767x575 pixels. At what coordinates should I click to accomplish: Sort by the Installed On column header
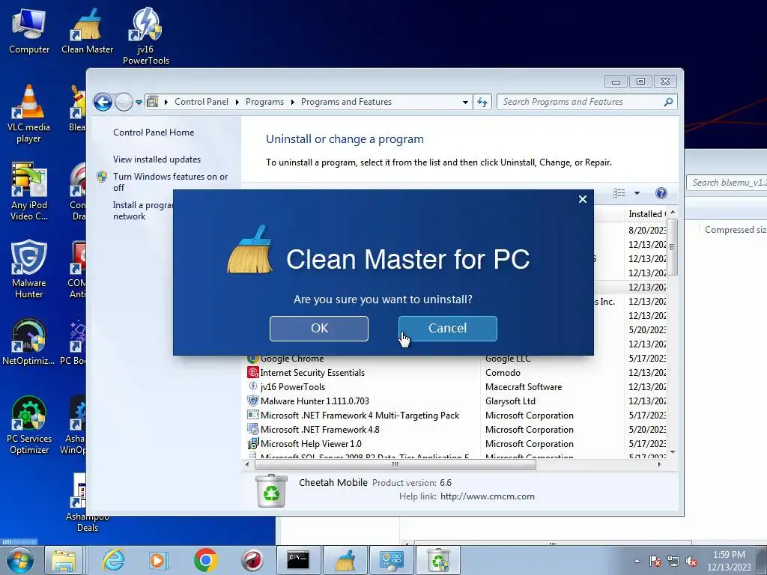[x=647, y=213]
